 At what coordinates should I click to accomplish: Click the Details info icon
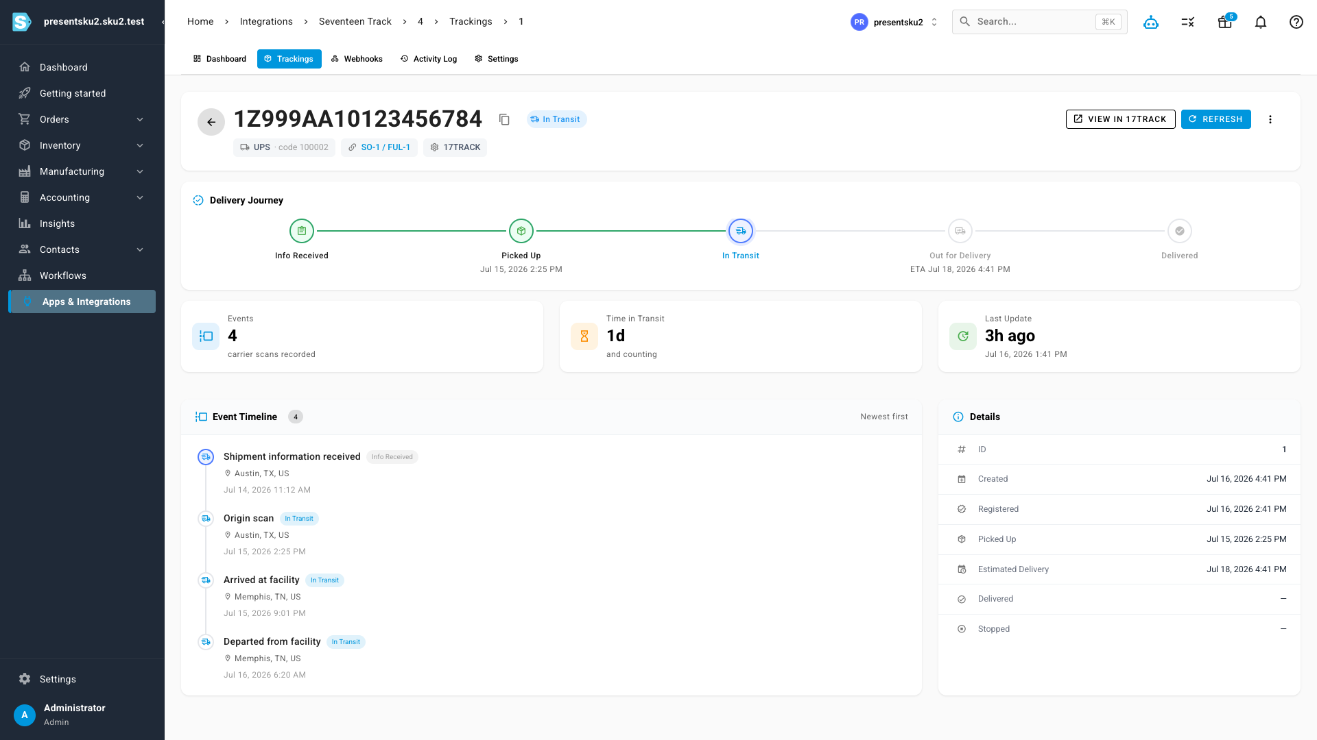click(958, 417)
